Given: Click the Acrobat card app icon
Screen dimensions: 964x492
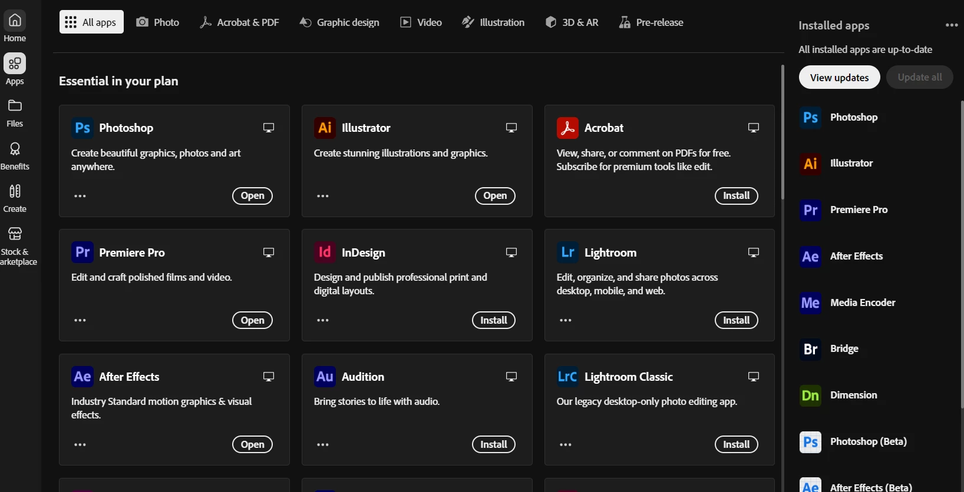Looking at the screenshot, I should coord(567,128).
